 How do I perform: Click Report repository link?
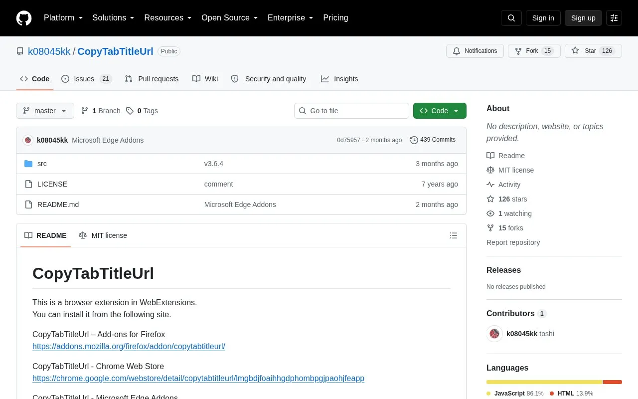513,242
